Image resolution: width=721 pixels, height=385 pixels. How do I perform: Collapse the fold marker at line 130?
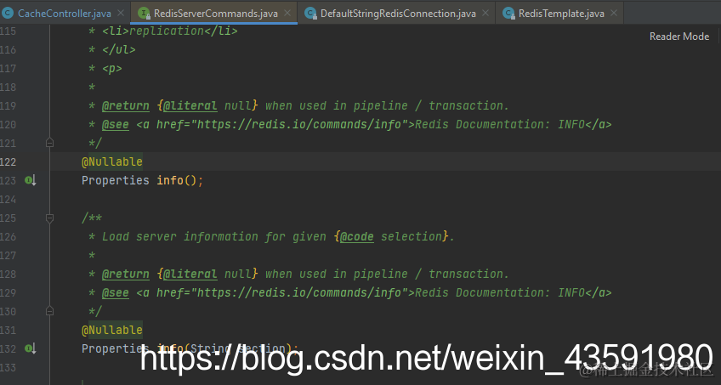[49, 311]
